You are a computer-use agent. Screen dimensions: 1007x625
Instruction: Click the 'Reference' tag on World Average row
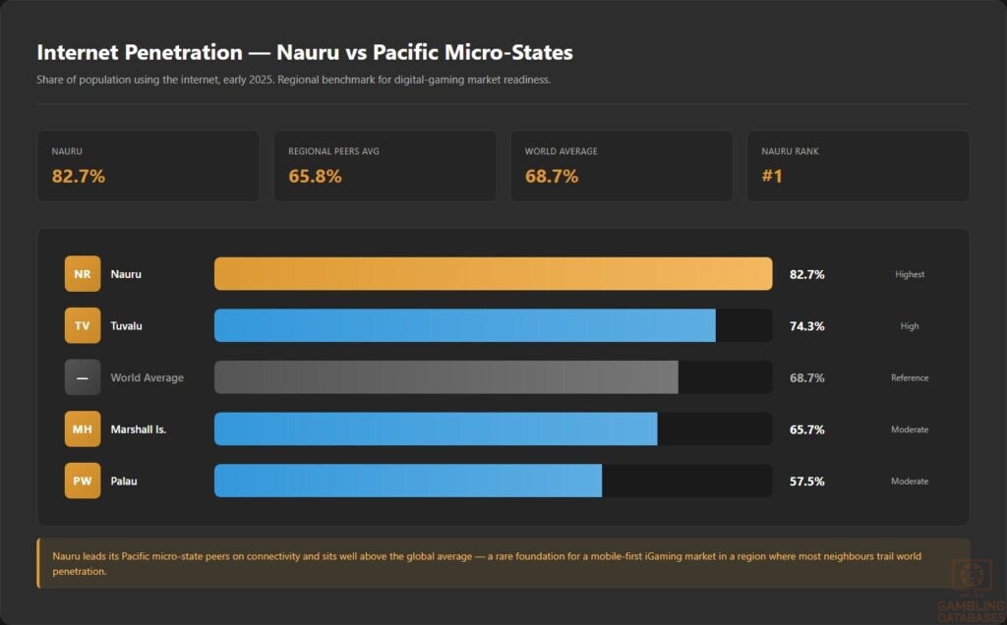(x=910, y=377)
